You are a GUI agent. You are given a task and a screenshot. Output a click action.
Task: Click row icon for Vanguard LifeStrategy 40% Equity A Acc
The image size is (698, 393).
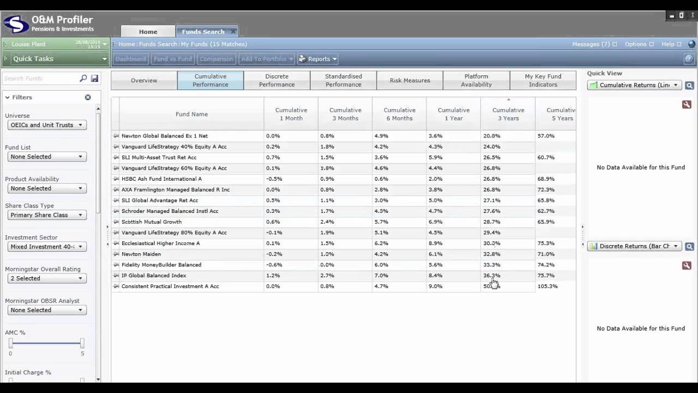(116, 147)
